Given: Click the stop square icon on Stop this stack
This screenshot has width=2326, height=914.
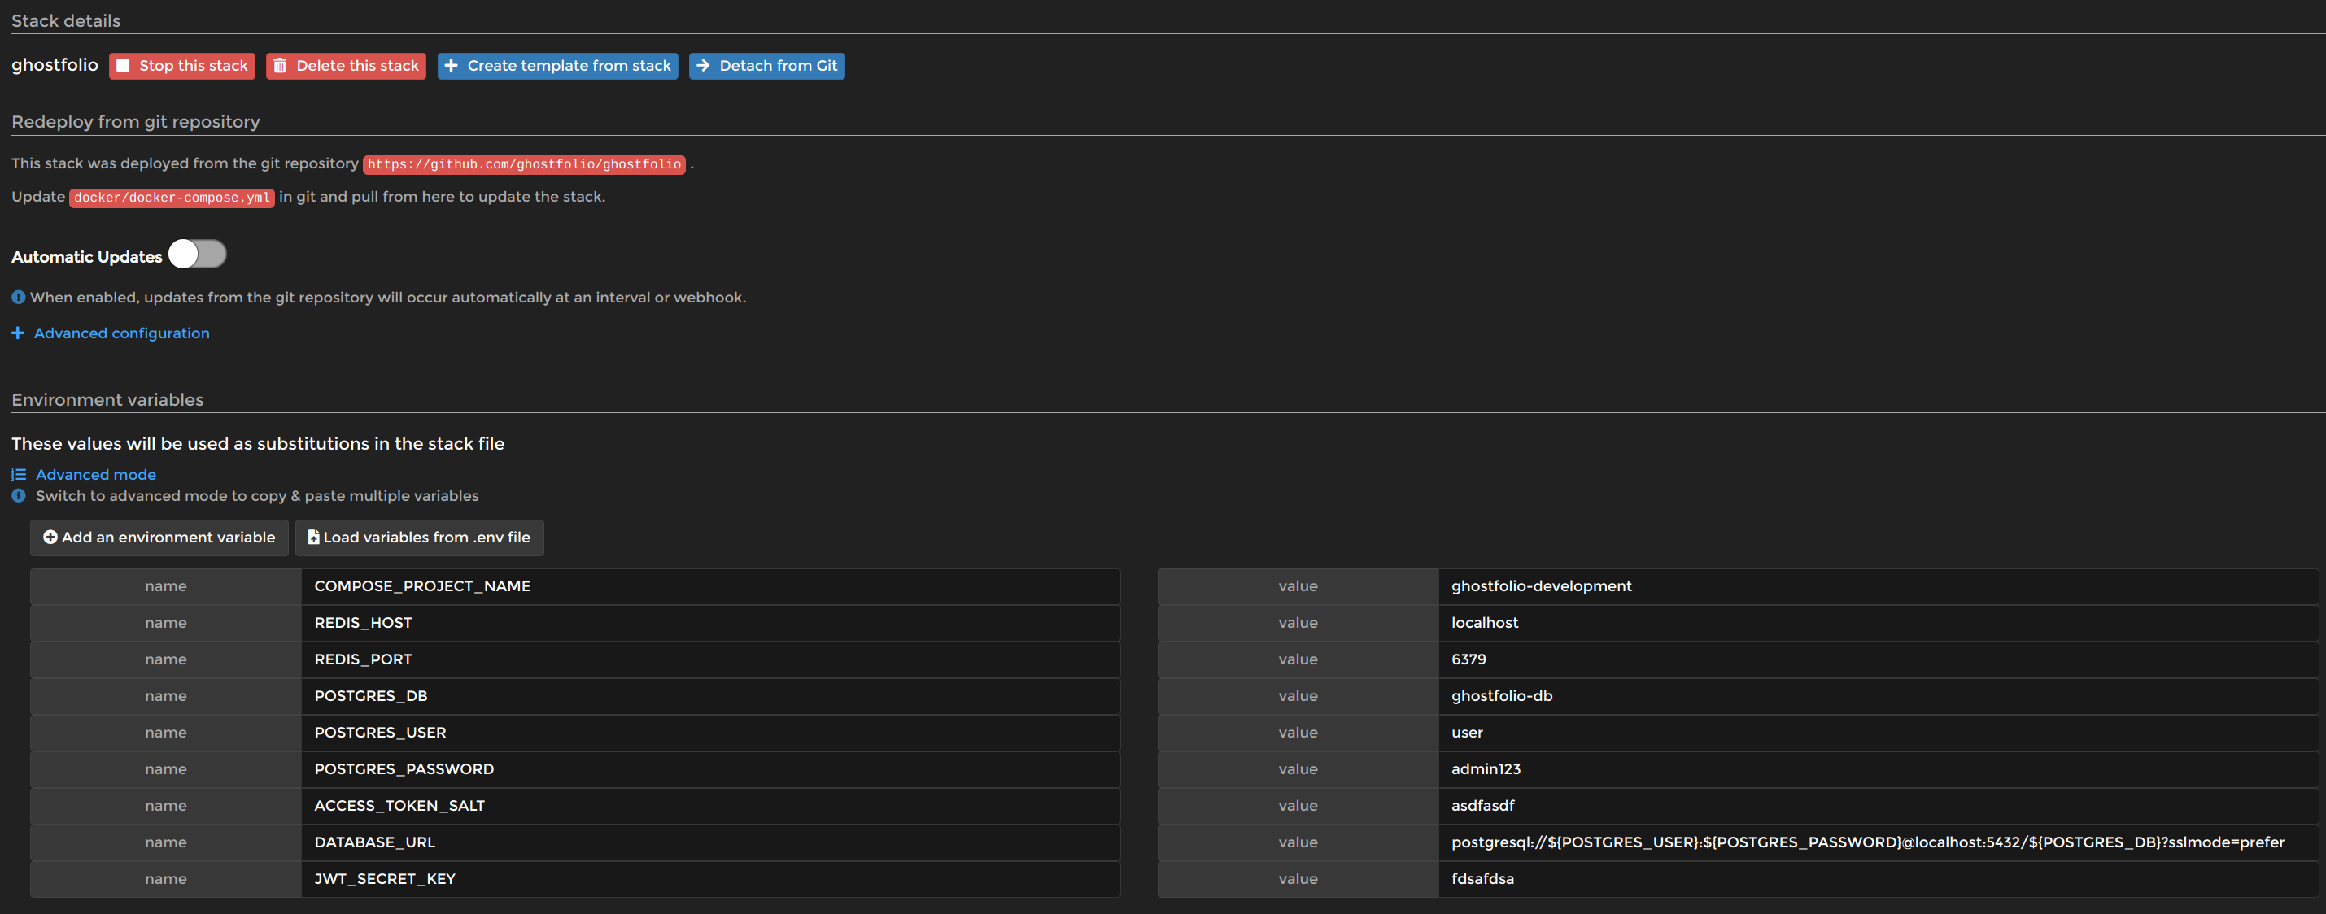Looking at the screenshot, I should click(124, 65).
